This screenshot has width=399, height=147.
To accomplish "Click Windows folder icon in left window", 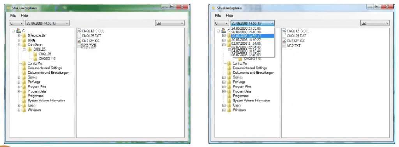I will click(x=24, y=110).
